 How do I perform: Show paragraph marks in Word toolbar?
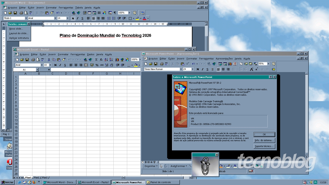pos(115,13)
